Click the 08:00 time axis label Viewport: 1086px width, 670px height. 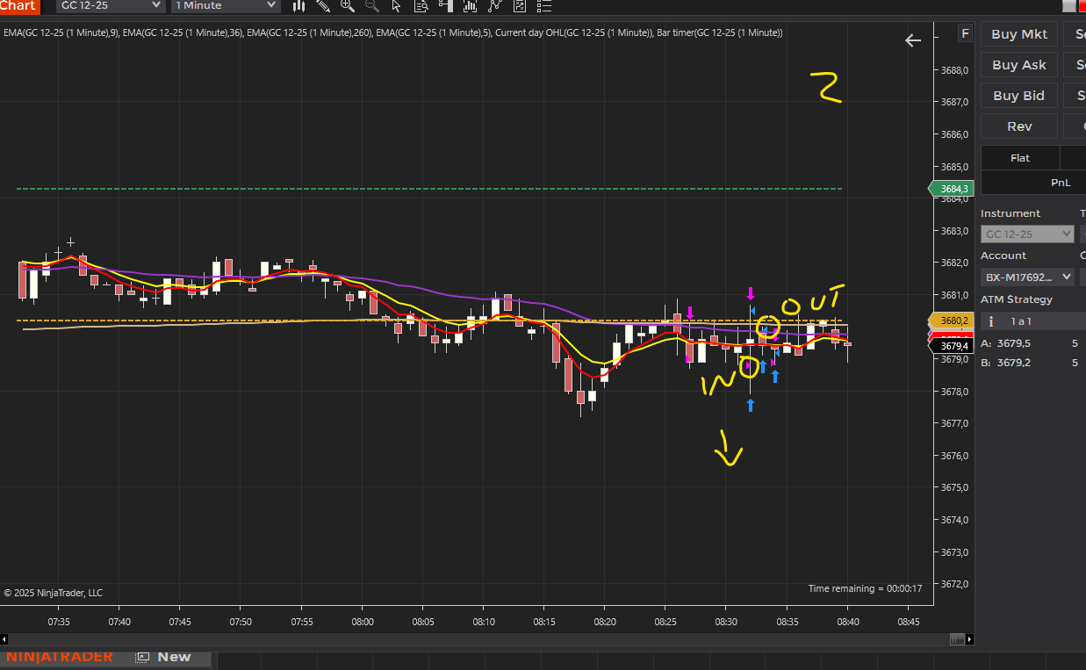363,622
